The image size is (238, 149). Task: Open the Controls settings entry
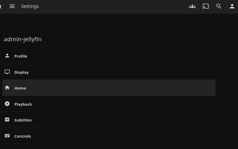(23, 136)
